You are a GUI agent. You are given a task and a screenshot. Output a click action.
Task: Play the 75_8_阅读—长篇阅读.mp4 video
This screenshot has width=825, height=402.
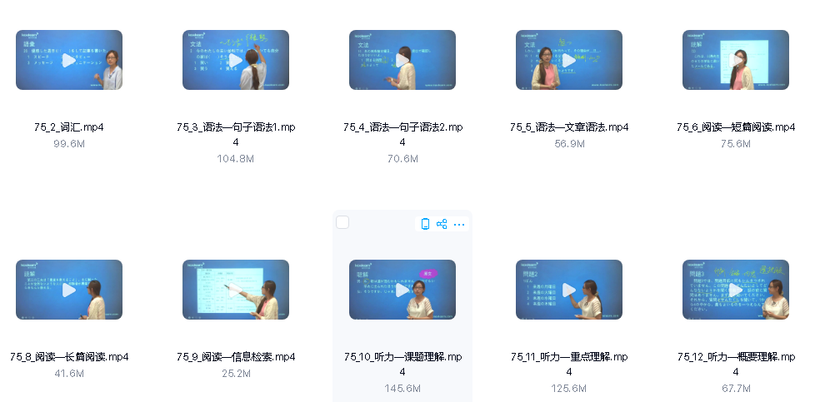pyautogui.click(x=69, y=290)
